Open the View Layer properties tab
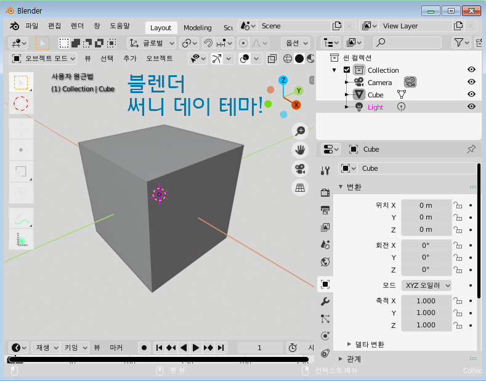This screenshot has height=381, width=486. 325,227
